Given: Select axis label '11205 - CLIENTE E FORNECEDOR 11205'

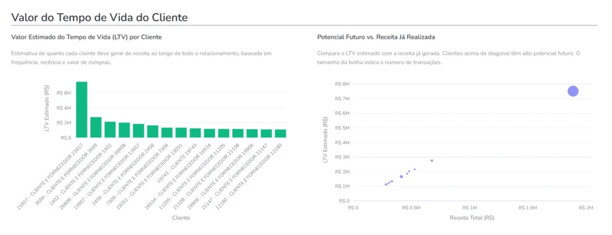Looking at the screenshot, I should tap(192, 176).
